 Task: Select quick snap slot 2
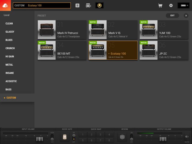(x=91, y=135)
